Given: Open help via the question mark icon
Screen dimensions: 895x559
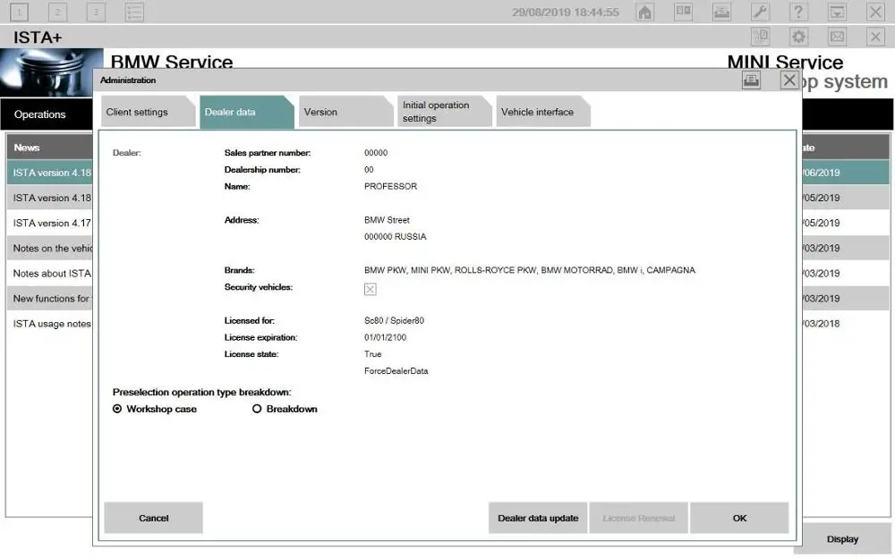Looking at the screenshot, I should coord(798,12).
